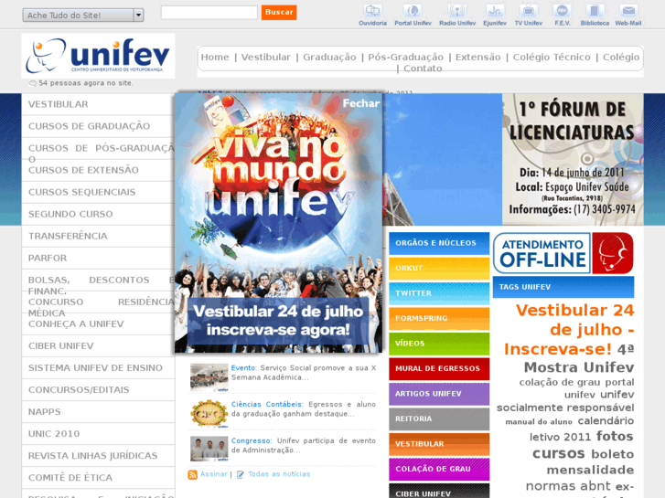Image resolution: width=665 pixels, height=498 pixels.
Task: Select UNIC 2010 in the sidebar
Action: (x=98, y=434)
